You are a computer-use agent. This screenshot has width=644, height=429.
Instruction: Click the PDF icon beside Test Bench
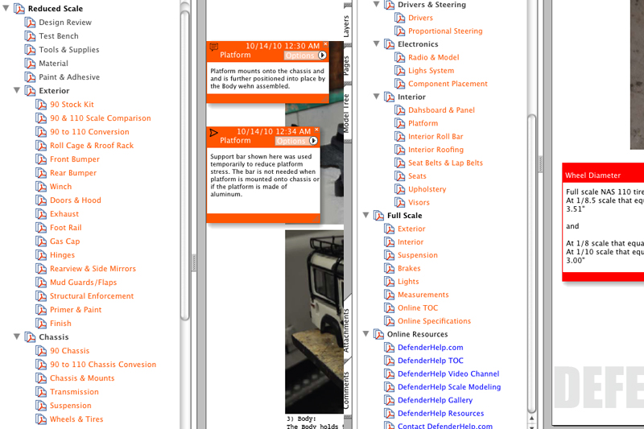(x=30, y=36)
